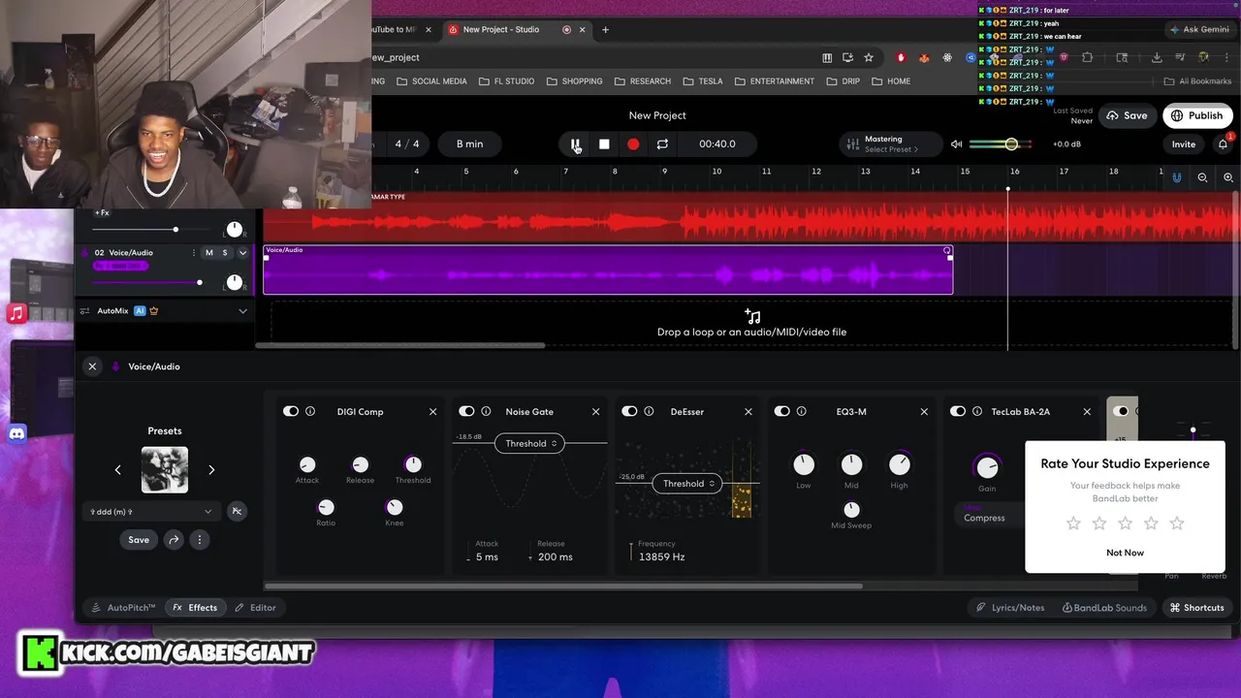Open the Noise Gate Threshold selector
Image resolution: width=1241 pixels, height=698 pixels.
529,443
